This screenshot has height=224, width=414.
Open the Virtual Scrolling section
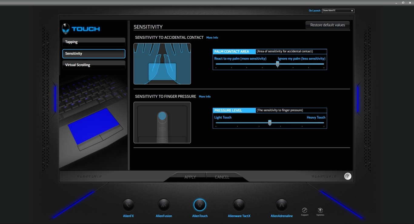pos(94,65)
